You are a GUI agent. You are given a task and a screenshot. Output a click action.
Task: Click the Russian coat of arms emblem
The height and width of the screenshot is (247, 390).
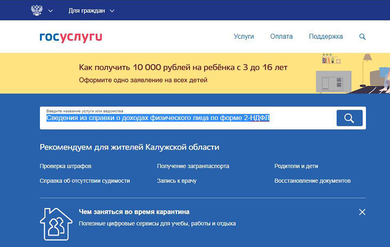click(36, 10)
